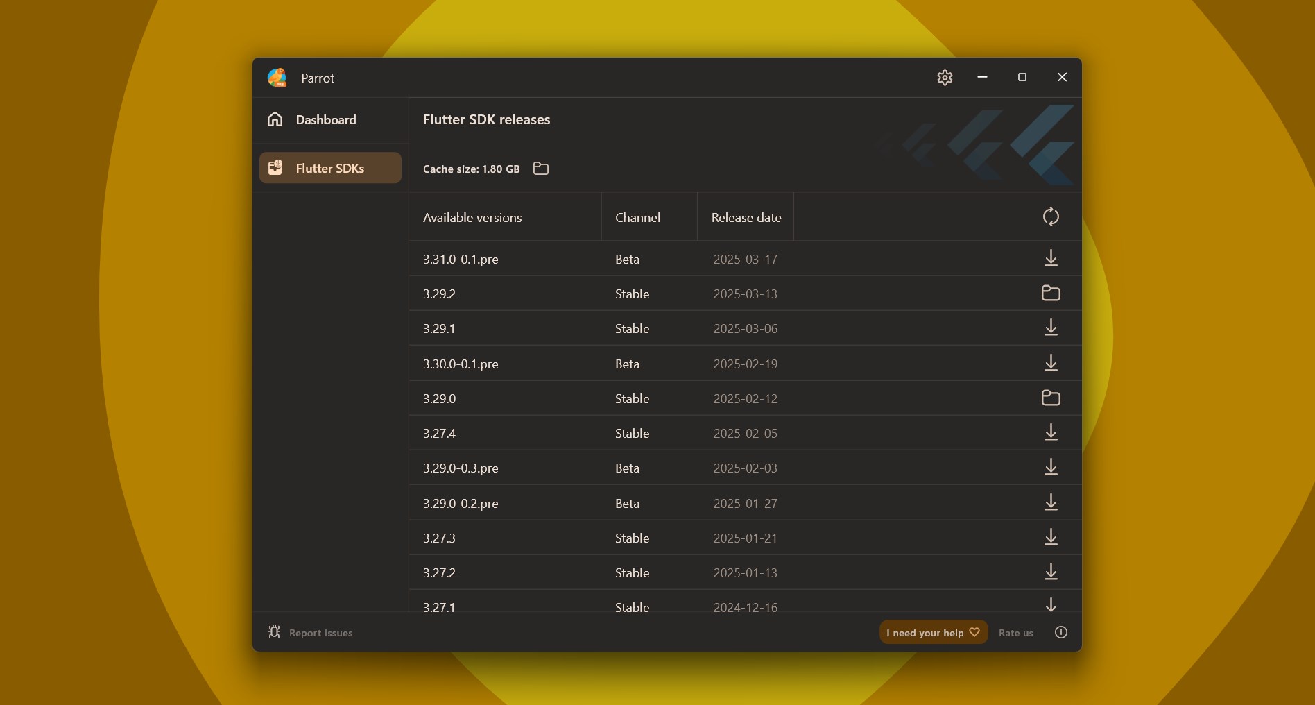Image resolution: width=1315 pixels, height=705 pixels.
Task: Select version text 3.27.4
Action: 439,434
